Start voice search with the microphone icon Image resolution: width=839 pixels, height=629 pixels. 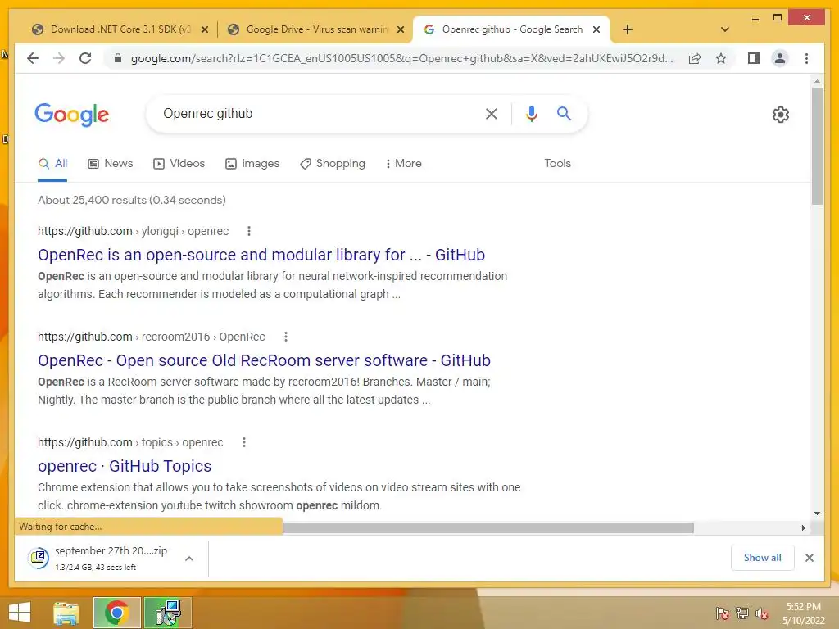tap(531, 114)
